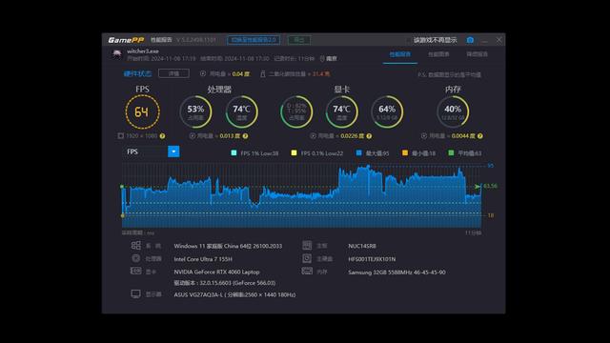Click the CO2 emissions bottle icon

[263, 74]
